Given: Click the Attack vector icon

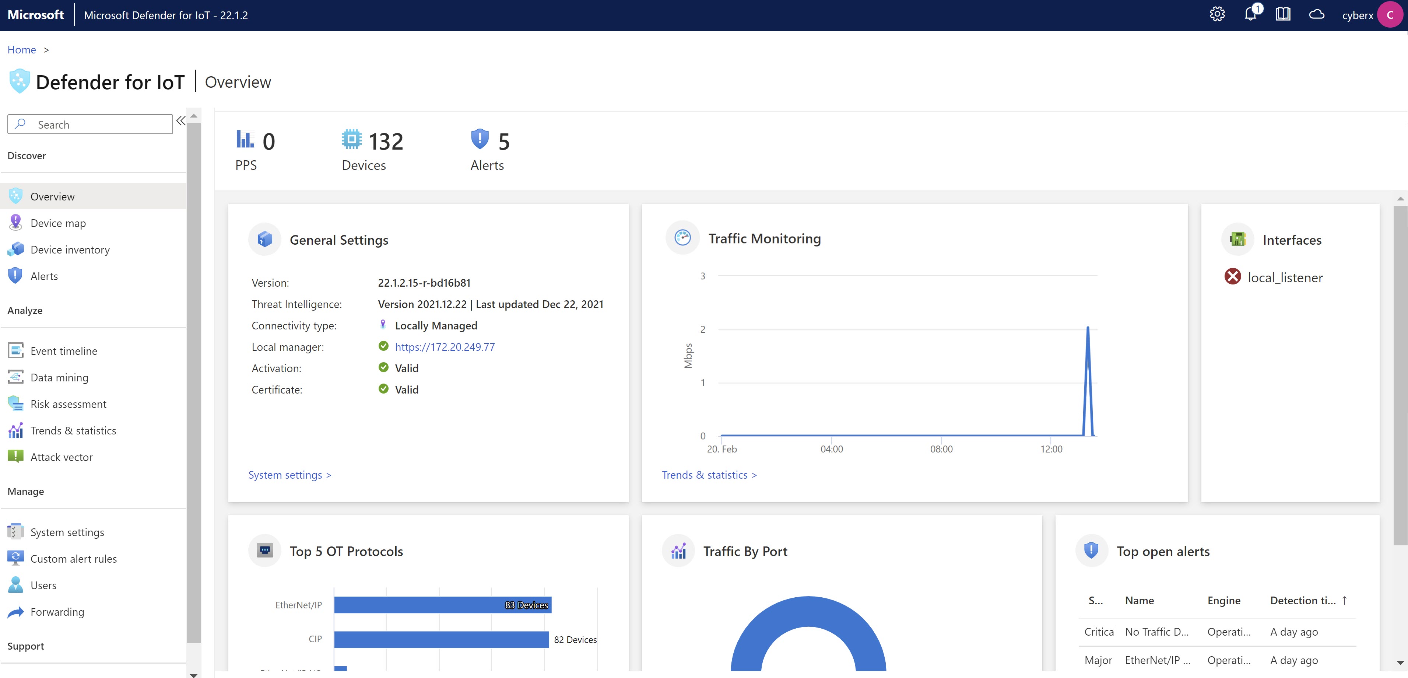Looking at the screenshot, I should coord(15,457).
